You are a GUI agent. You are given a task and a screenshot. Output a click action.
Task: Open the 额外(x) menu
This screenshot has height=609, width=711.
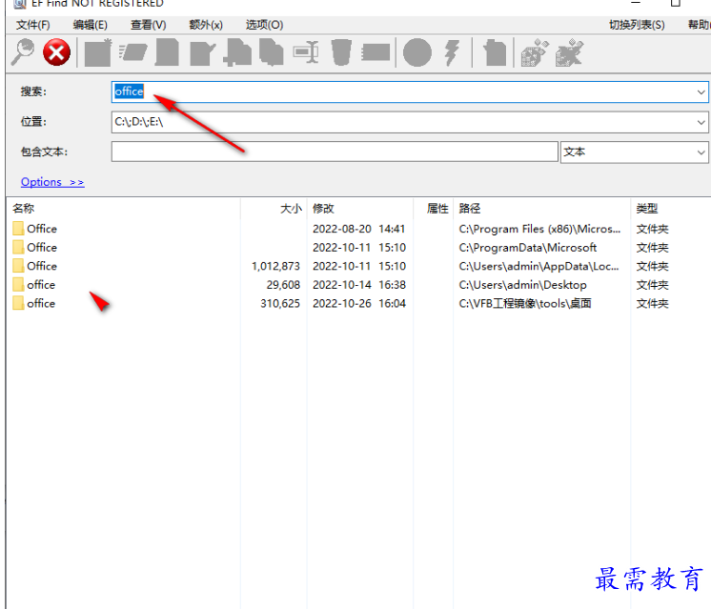[x=206, y=25]
